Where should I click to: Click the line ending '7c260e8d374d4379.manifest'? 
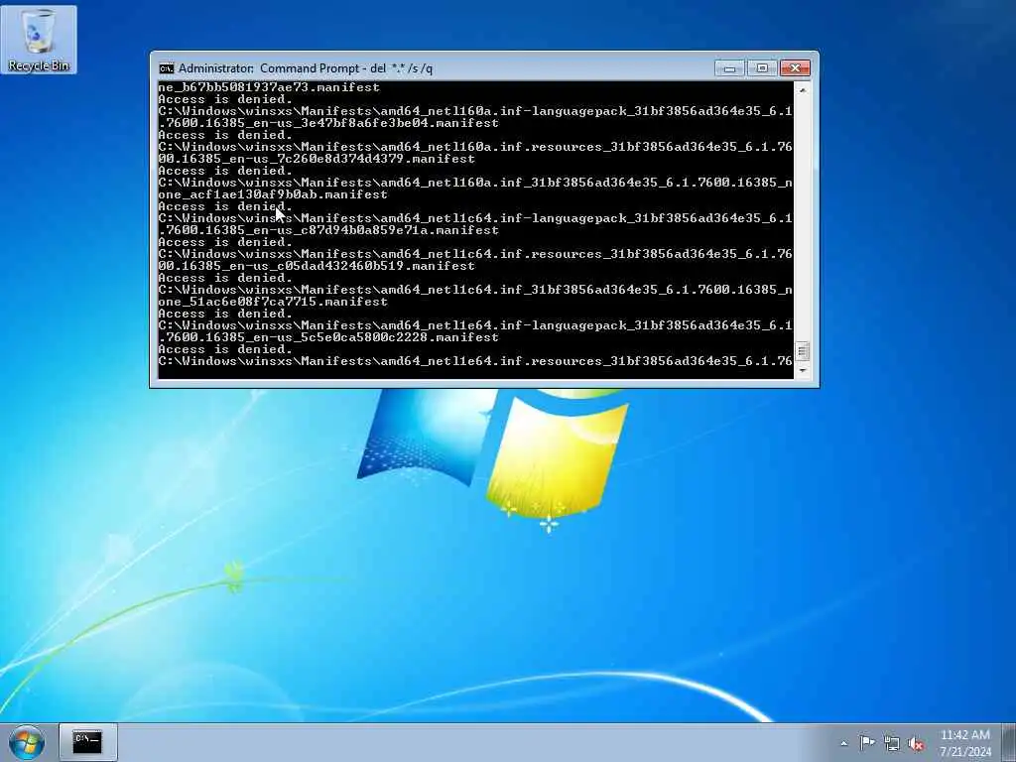317,159
